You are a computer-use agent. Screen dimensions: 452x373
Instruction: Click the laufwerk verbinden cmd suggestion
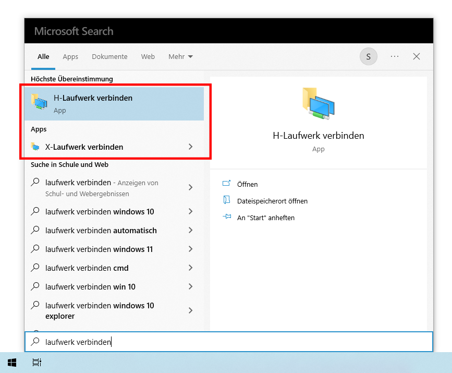[87, 268]
